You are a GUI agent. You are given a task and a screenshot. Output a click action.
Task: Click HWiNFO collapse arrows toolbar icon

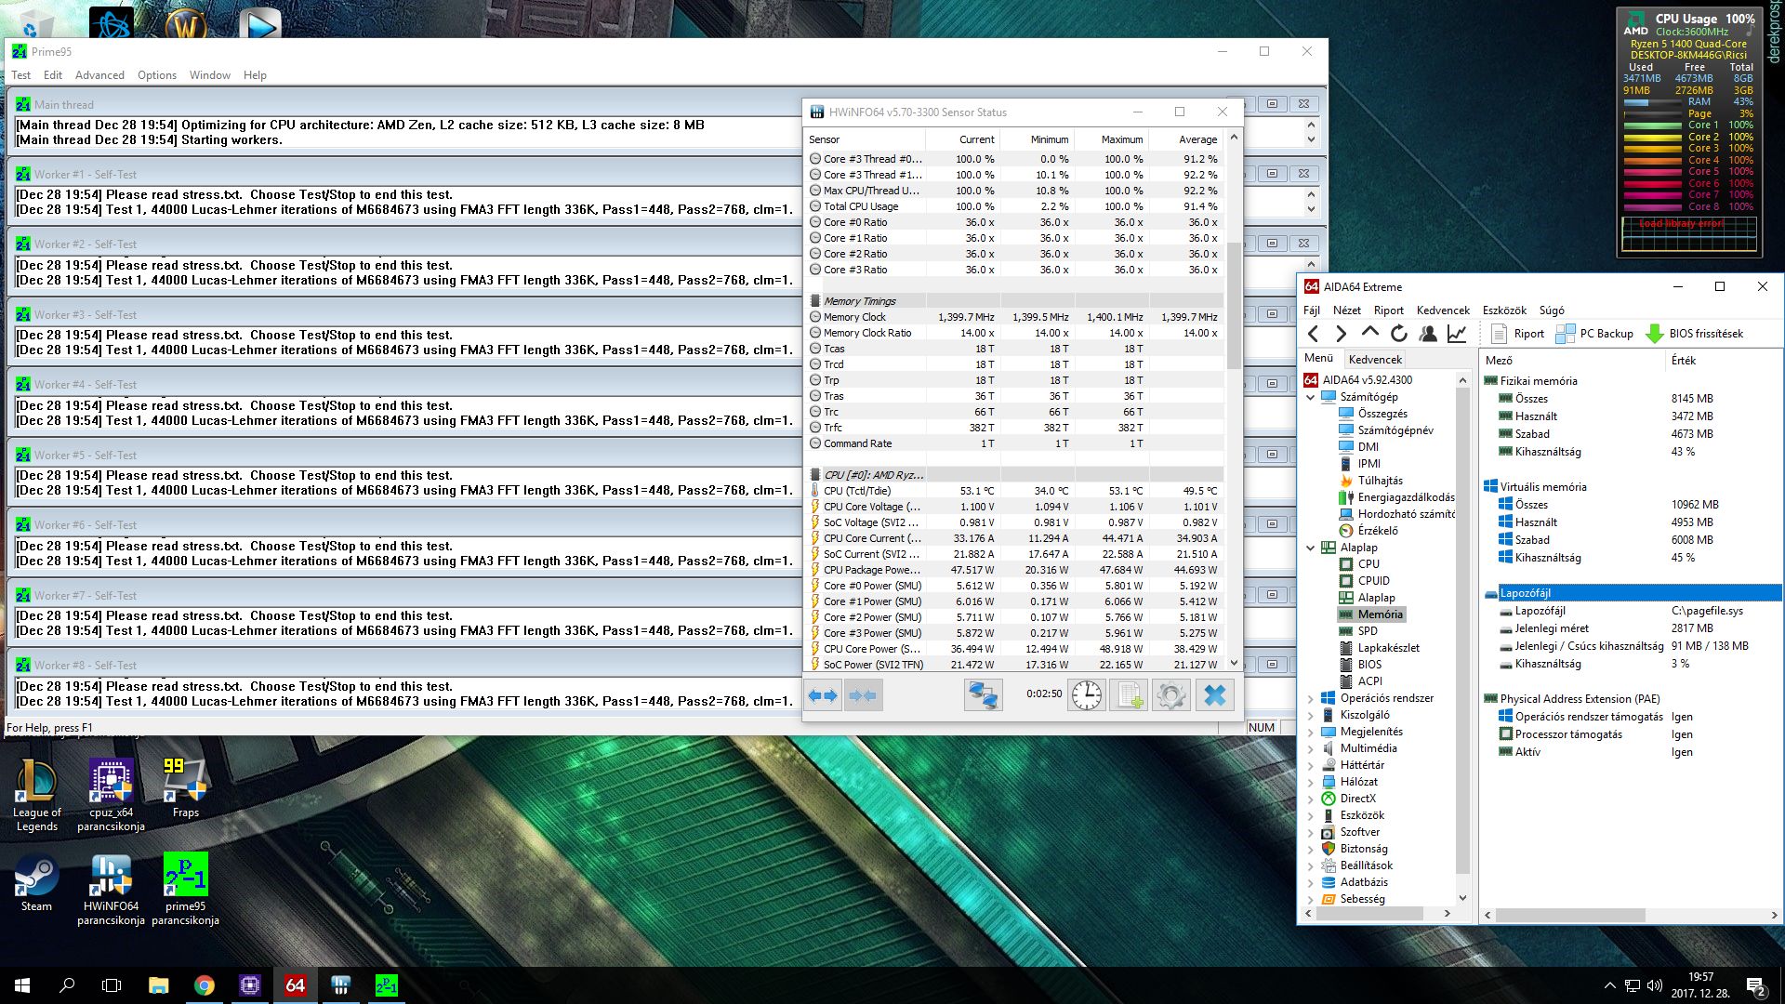coord(862,695)
